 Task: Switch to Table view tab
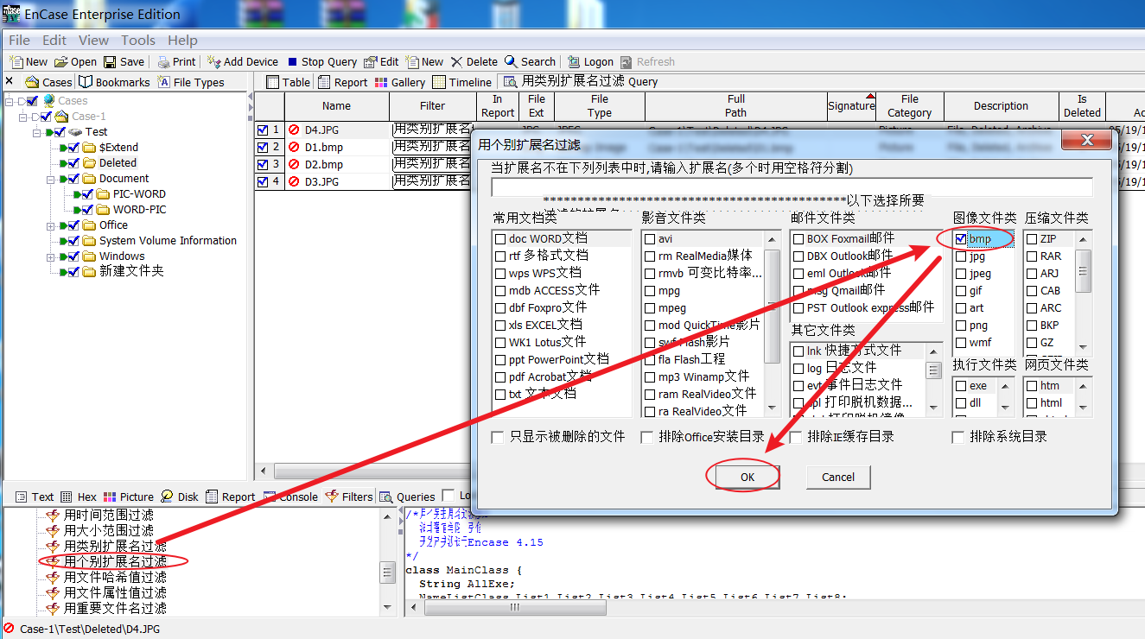pyautogui.click(x=288, y=82)
